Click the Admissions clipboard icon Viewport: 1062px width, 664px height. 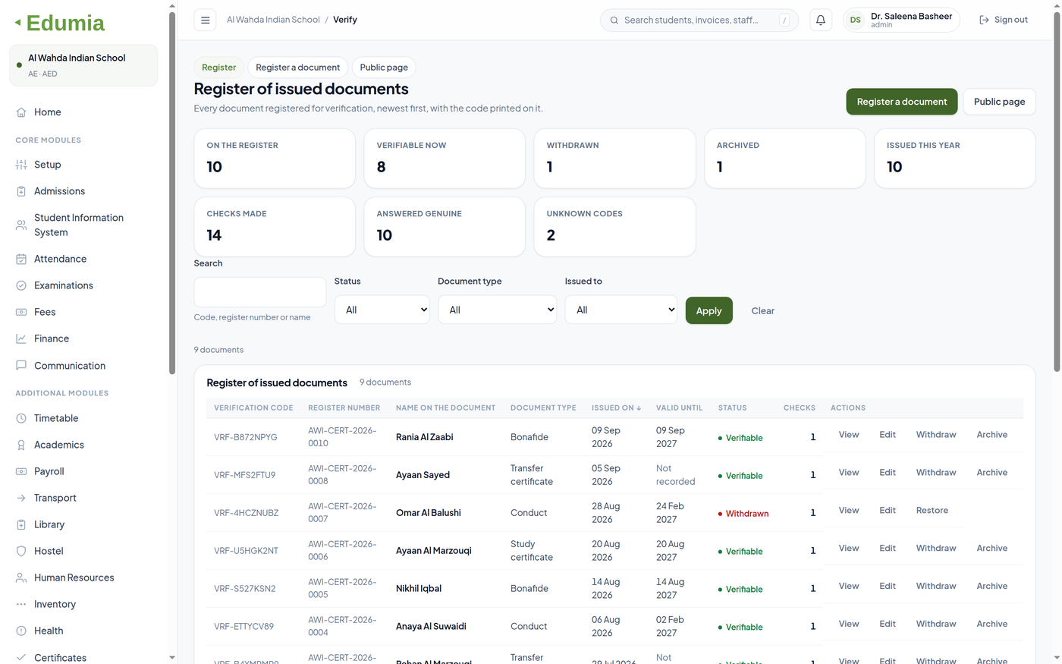21,191
